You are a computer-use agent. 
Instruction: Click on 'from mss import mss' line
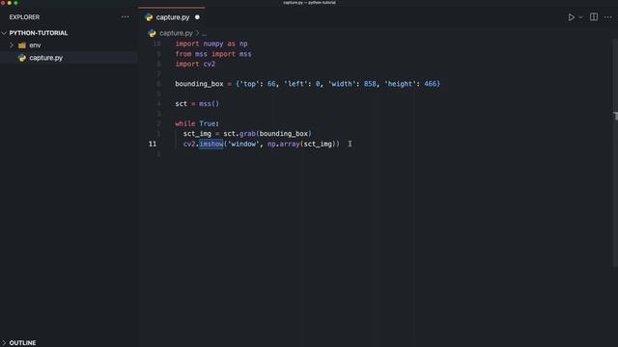[x=213, y=54]
